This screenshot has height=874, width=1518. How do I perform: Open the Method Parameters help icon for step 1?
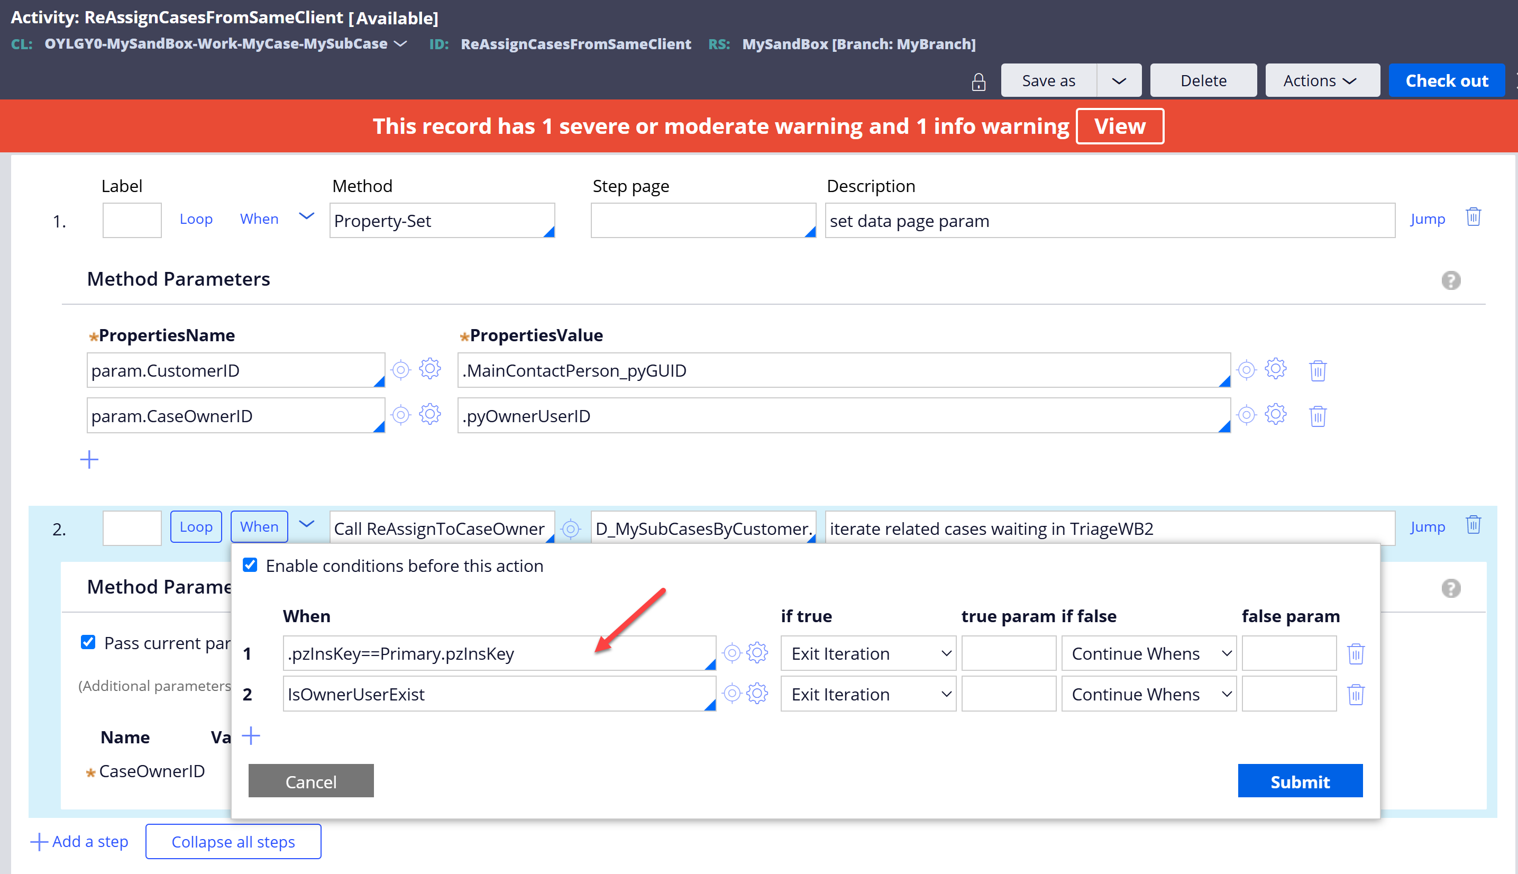coord(1451,280)
